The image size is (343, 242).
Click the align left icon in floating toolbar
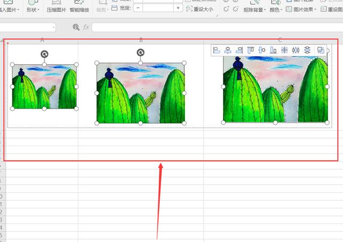point(217,50)
